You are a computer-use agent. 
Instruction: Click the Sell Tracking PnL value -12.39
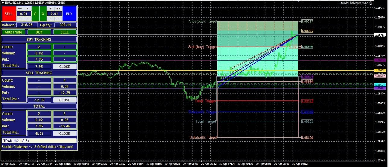[65, 93]
